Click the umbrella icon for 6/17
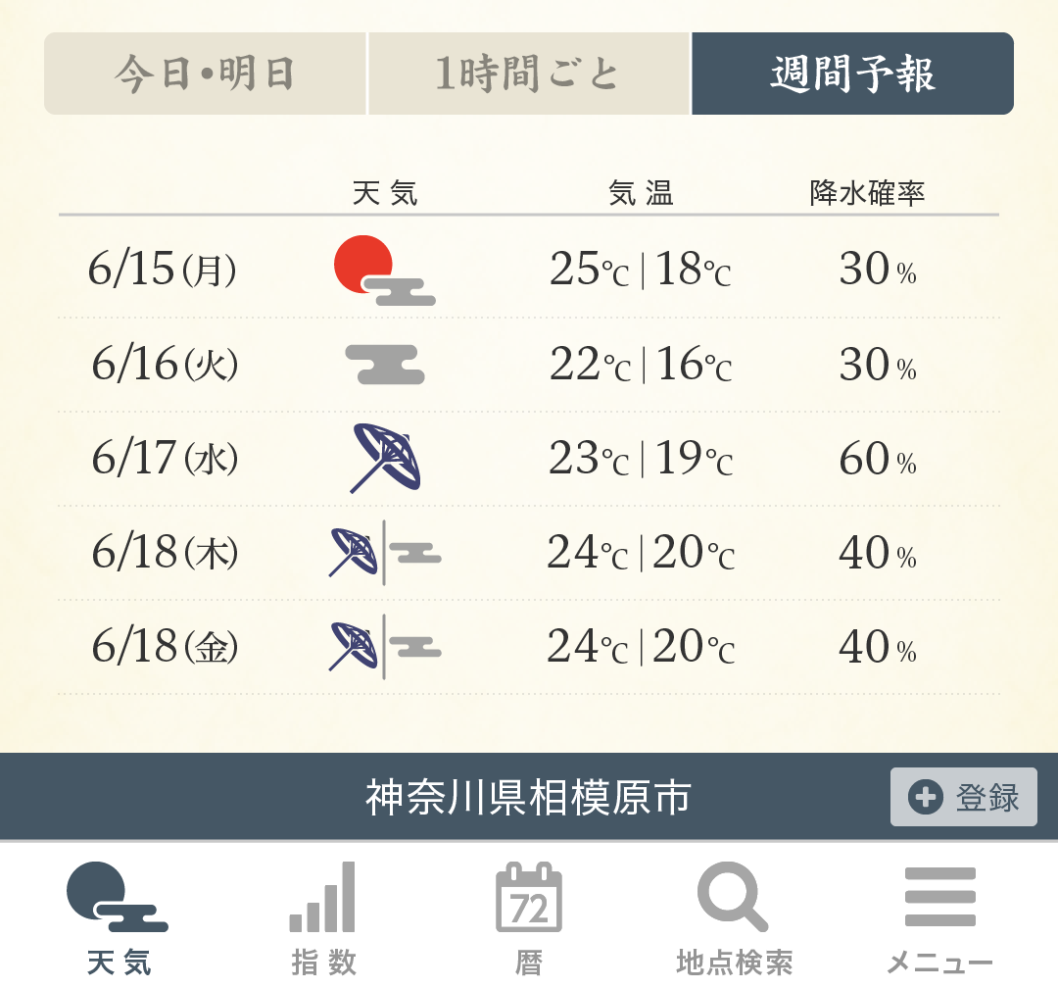Screen dimensions: 1058x988 pos(385,458)
